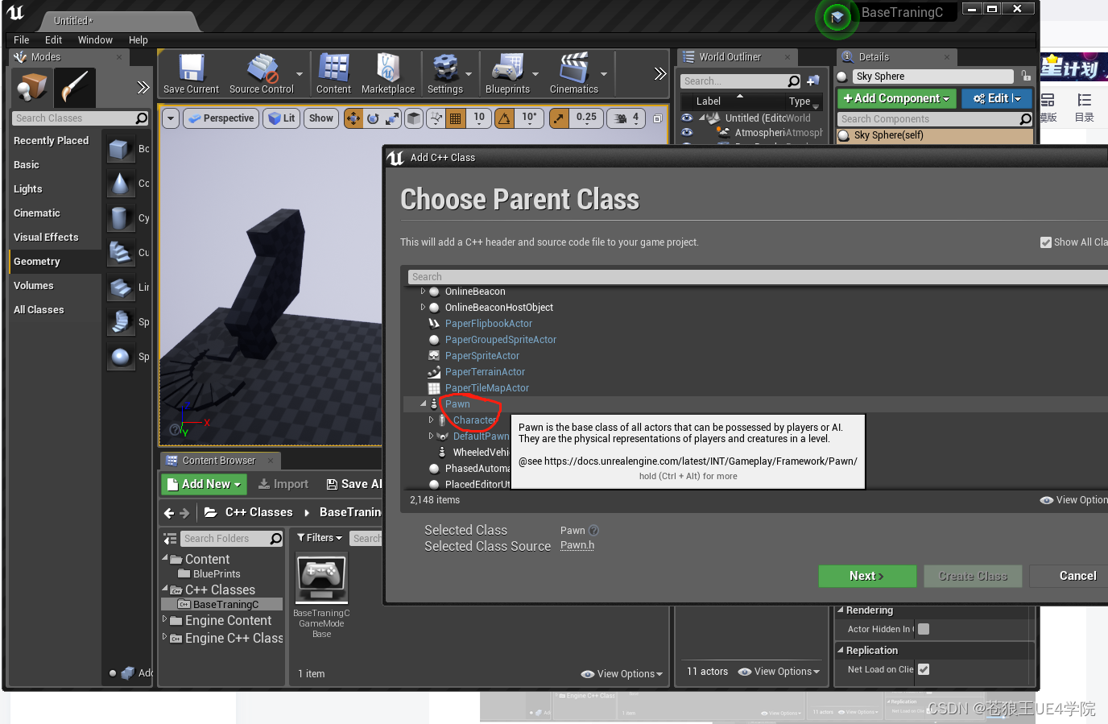The image size is (1108, 724).
Task: Toggle grid snapping icon in viewport
Action: point(456,118)
